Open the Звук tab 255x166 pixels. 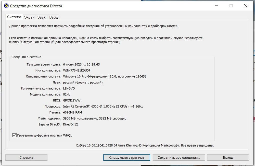(x=42, y=17)
